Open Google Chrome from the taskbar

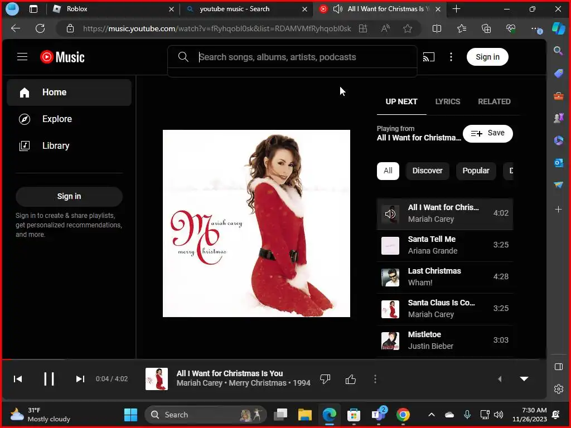403,415
